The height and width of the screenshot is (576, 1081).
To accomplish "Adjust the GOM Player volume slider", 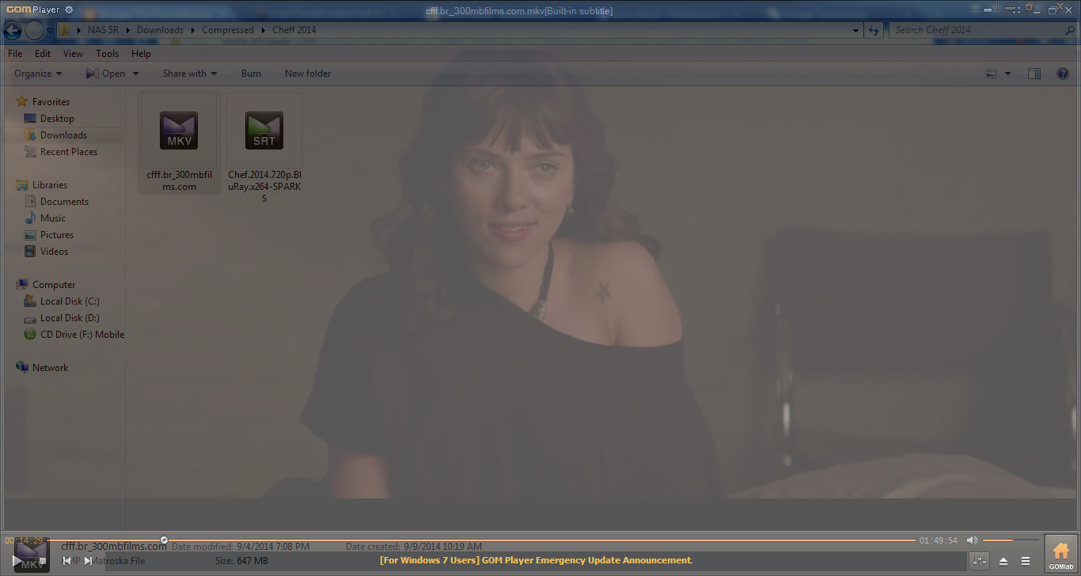I will tap(1010, 540).
